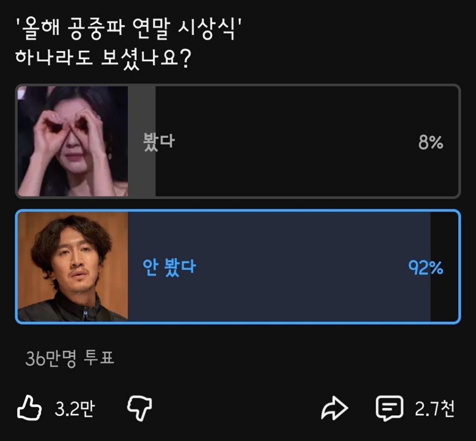Click the poll title '올해 공중파 연말 시상식'
Viewport: 476px width, 441px height.
[129, 28]
